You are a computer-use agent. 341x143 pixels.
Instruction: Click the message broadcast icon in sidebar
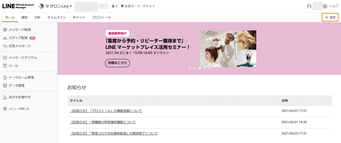click(5, 30)
